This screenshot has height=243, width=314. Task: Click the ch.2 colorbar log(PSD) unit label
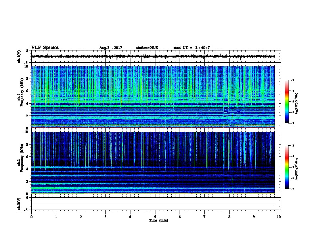point(297,169)
